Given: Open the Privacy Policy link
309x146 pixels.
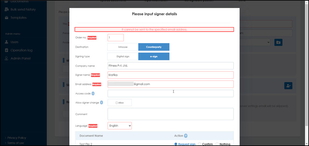Looking at the screenshot, I should [x=17, y=138].
